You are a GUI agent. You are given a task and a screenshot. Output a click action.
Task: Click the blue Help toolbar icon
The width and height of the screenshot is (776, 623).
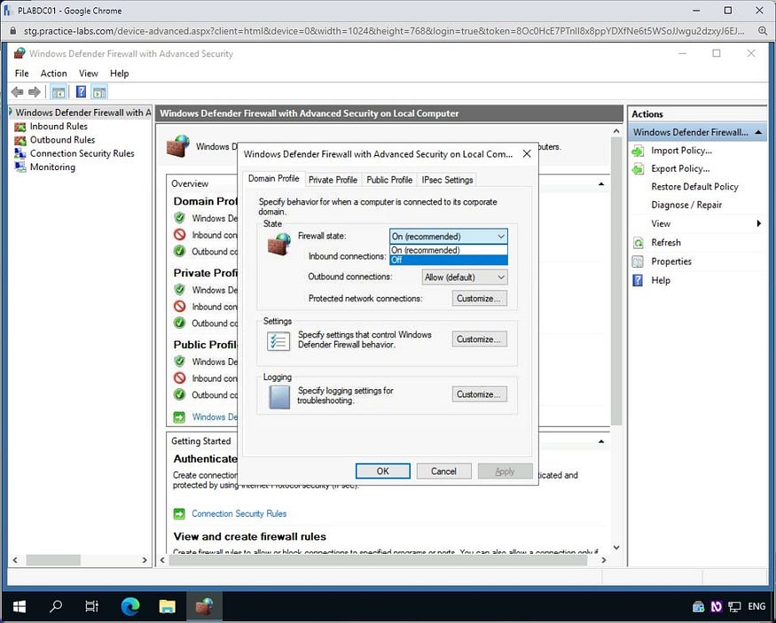click(x=82, y=92)
